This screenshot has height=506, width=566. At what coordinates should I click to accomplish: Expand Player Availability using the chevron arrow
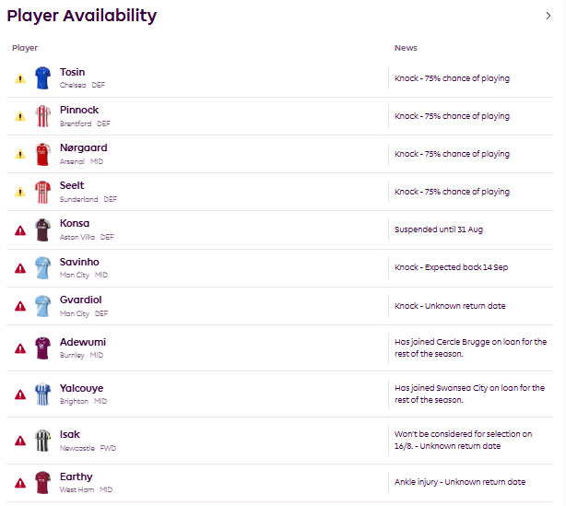click(x=548, y=16)
